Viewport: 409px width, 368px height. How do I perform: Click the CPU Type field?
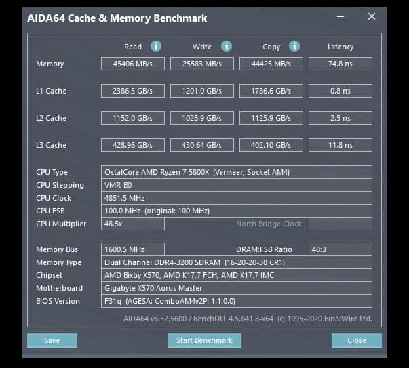(x=237, y=172)
